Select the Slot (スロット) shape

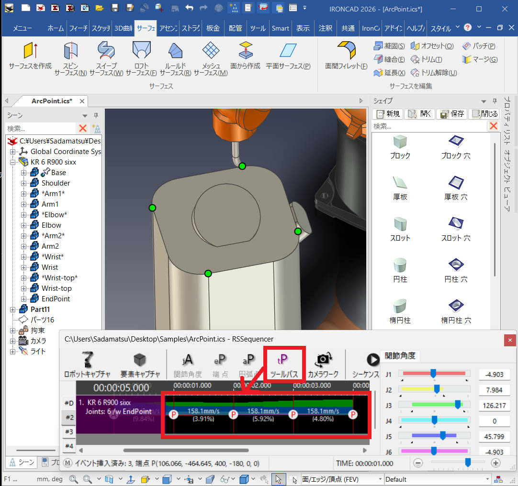[400, 230]
